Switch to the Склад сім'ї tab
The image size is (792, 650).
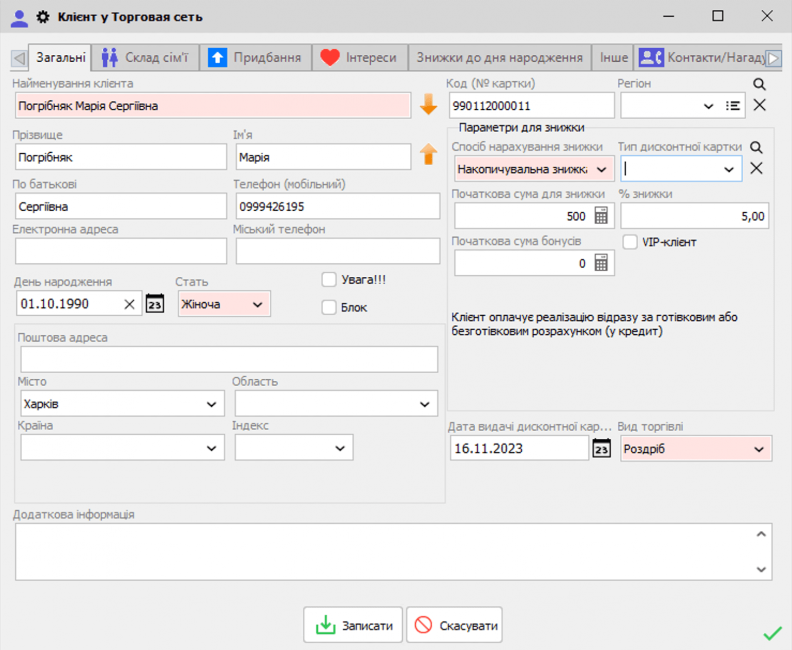click(145, 57)
